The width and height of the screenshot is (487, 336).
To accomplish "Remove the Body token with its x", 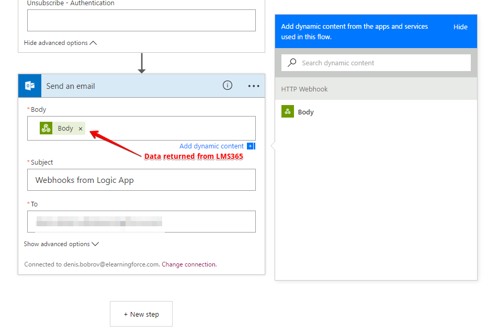I will click(81, 129).
